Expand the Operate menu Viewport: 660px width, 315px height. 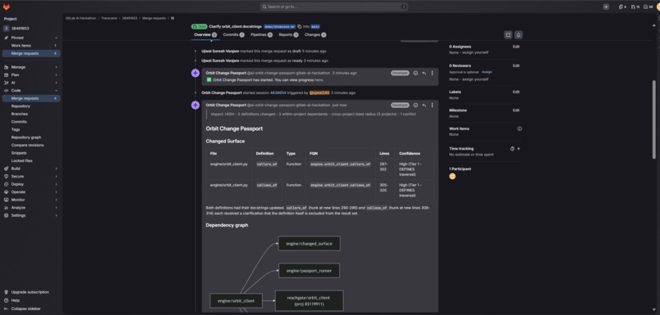click(31, 191)
